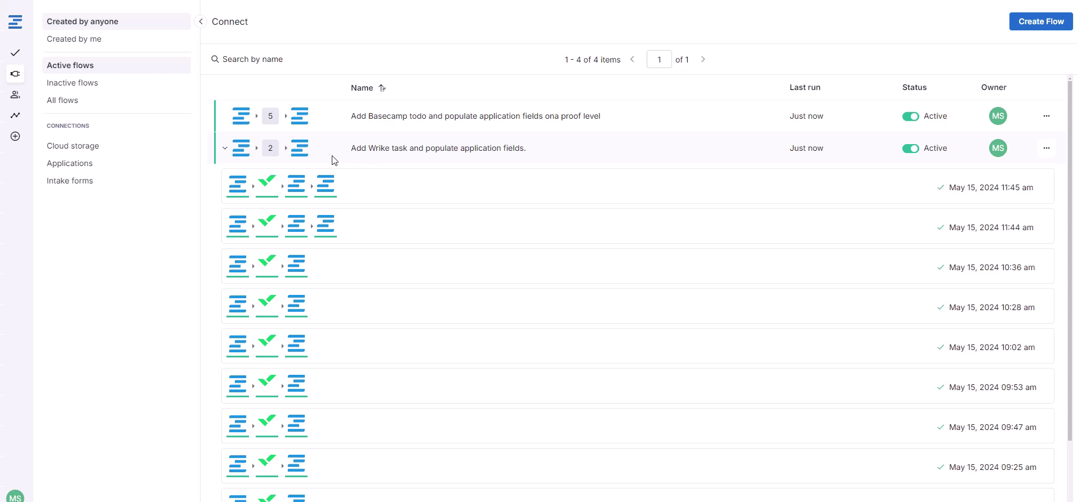Click the sort arrow next to Name column
This screenshot has width=1077, height=502.
pyautogui.click(x=382, y=88)
